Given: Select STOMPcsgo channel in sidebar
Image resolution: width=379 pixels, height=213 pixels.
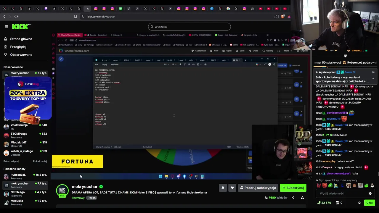Looking at the screenshot, I should pyautogui.click(x=25, y=135).
